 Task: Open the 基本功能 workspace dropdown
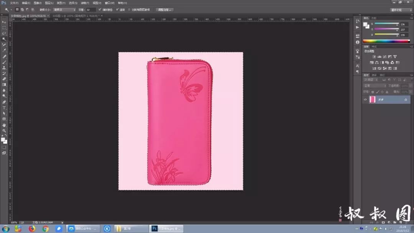pos(400,10)
